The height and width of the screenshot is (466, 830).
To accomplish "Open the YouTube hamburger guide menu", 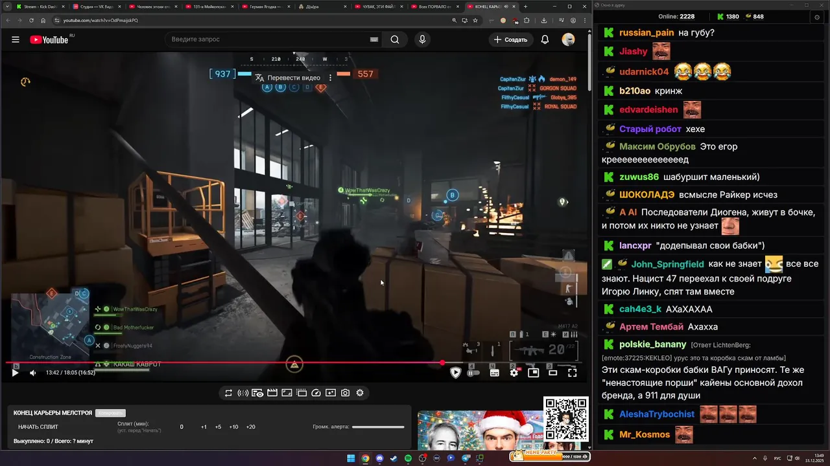I will click(16, 39).
